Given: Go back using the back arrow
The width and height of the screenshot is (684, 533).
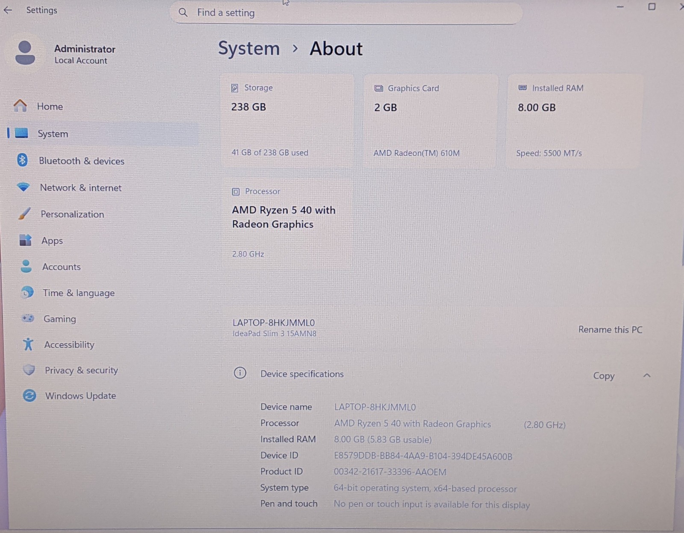Looking at the screenshot, I should point(8,10).
